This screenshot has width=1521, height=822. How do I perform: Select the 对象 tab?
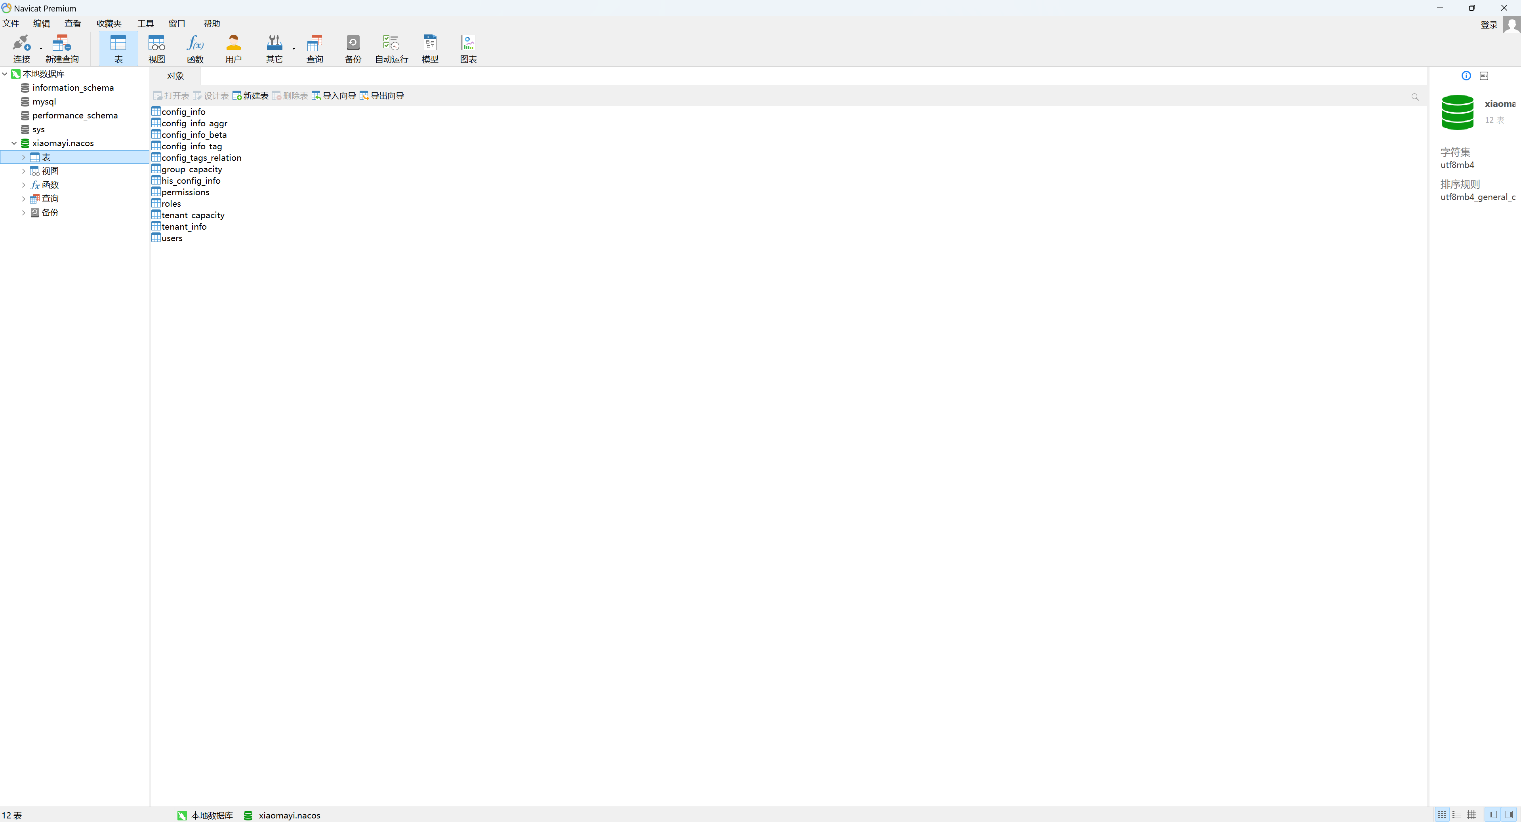(x=175, y=76)
